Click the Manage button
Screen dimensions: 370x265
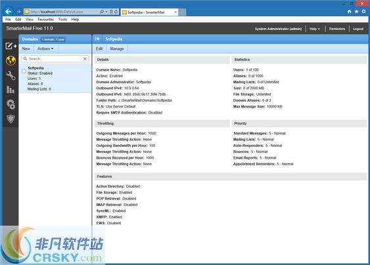(x=117, y=49)
